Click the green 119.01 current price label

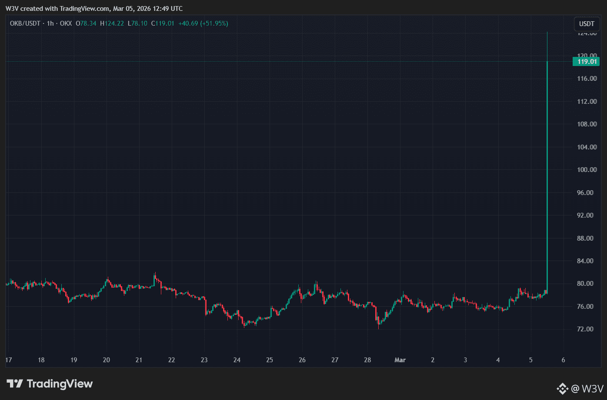click(588, 62)
